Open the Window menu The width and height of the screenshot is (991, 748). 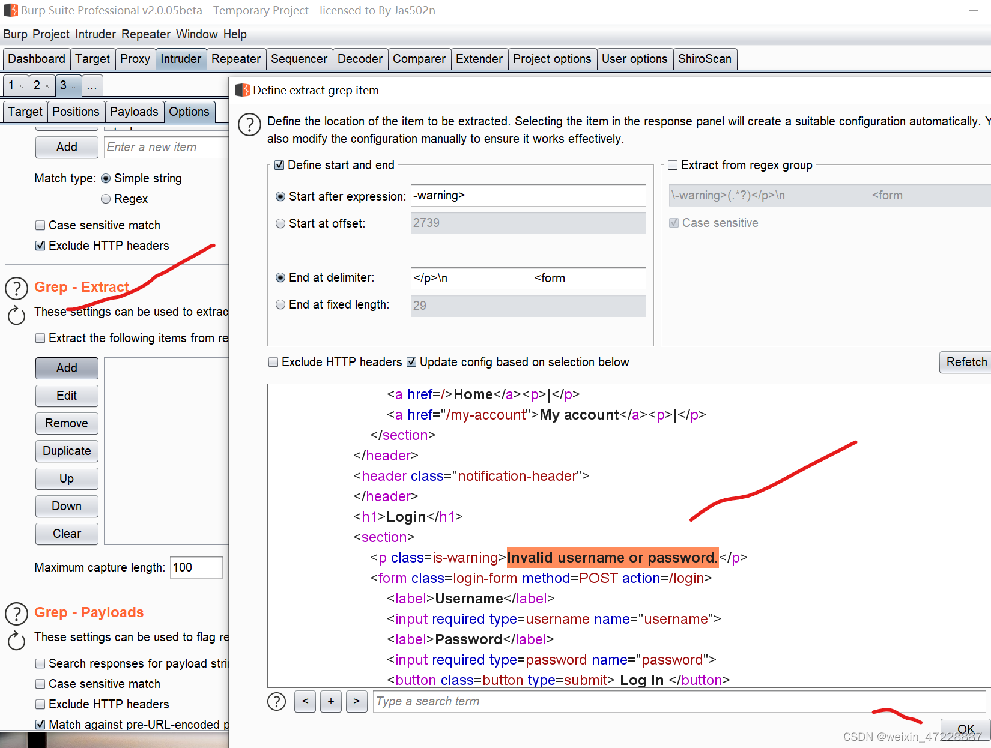[x=197, y=34]
